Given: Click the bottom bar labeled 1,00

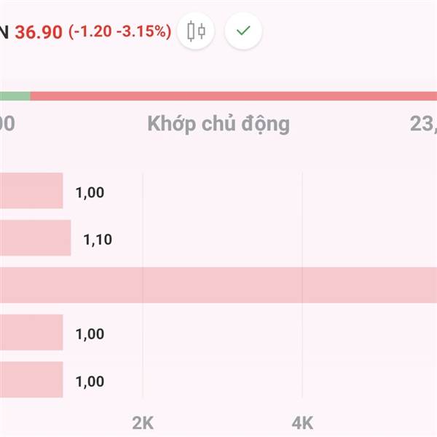Looking at the screenshot, I should 31,379.
